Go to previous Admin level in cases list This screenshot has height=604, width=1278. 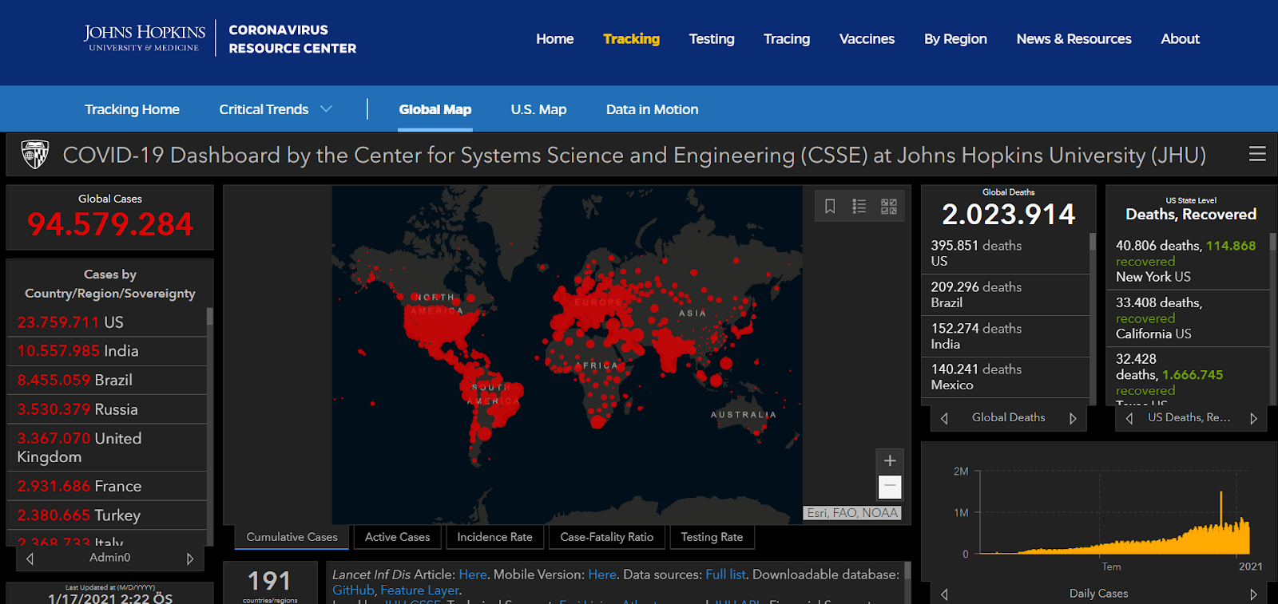(30, 559)
